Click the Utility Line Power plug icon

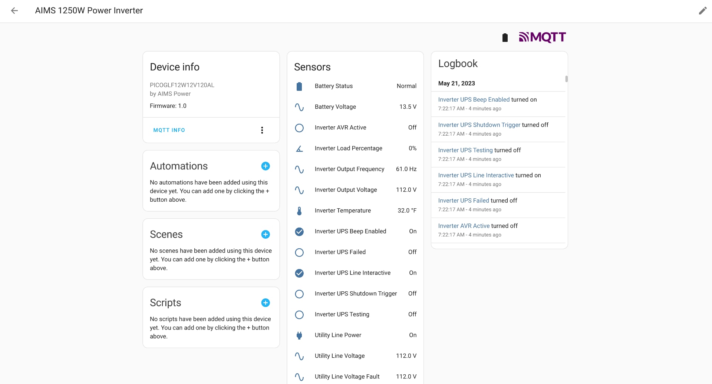pos(299,335)
